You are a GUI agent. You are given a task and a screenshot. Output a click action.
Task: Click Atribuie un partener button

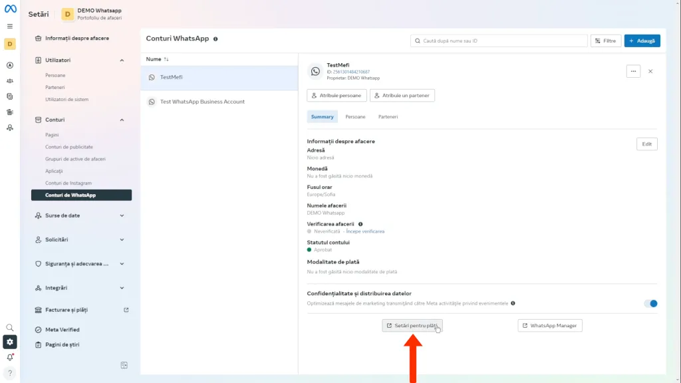[402, 96]
